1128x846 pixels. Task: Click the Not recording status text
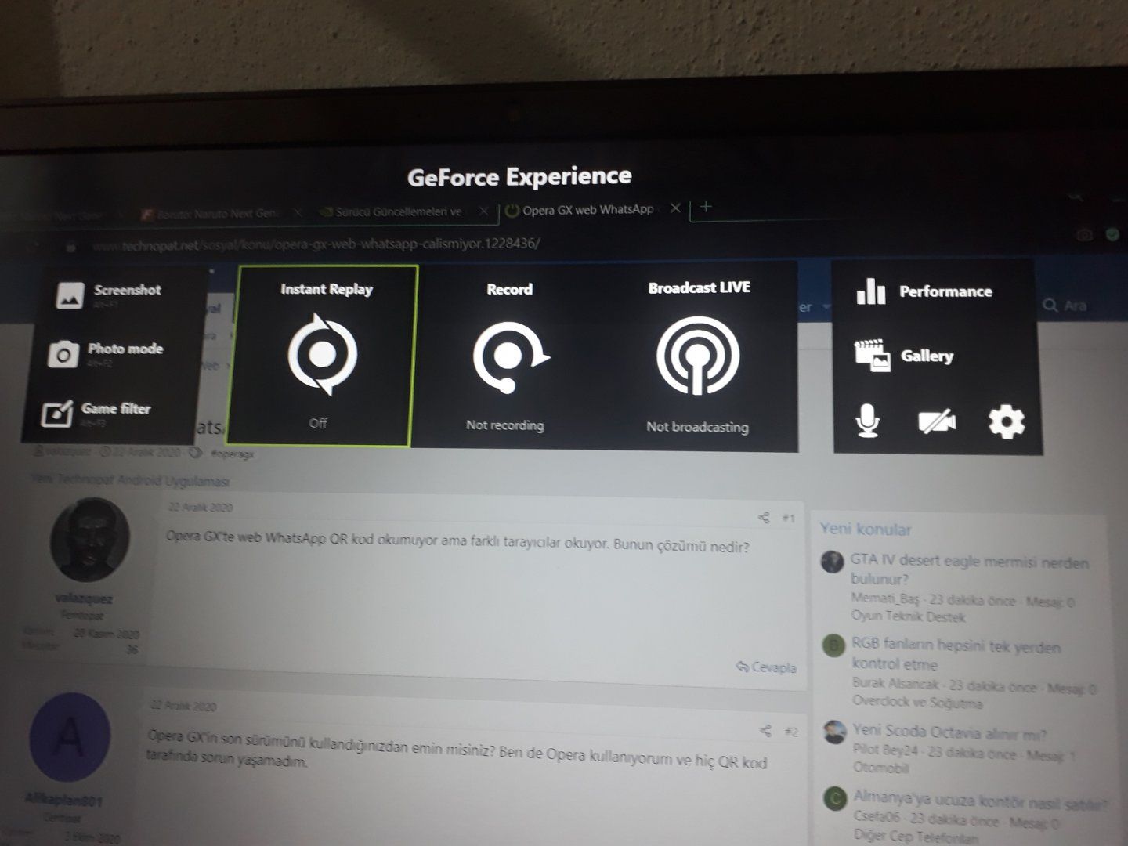pos(504,425)
